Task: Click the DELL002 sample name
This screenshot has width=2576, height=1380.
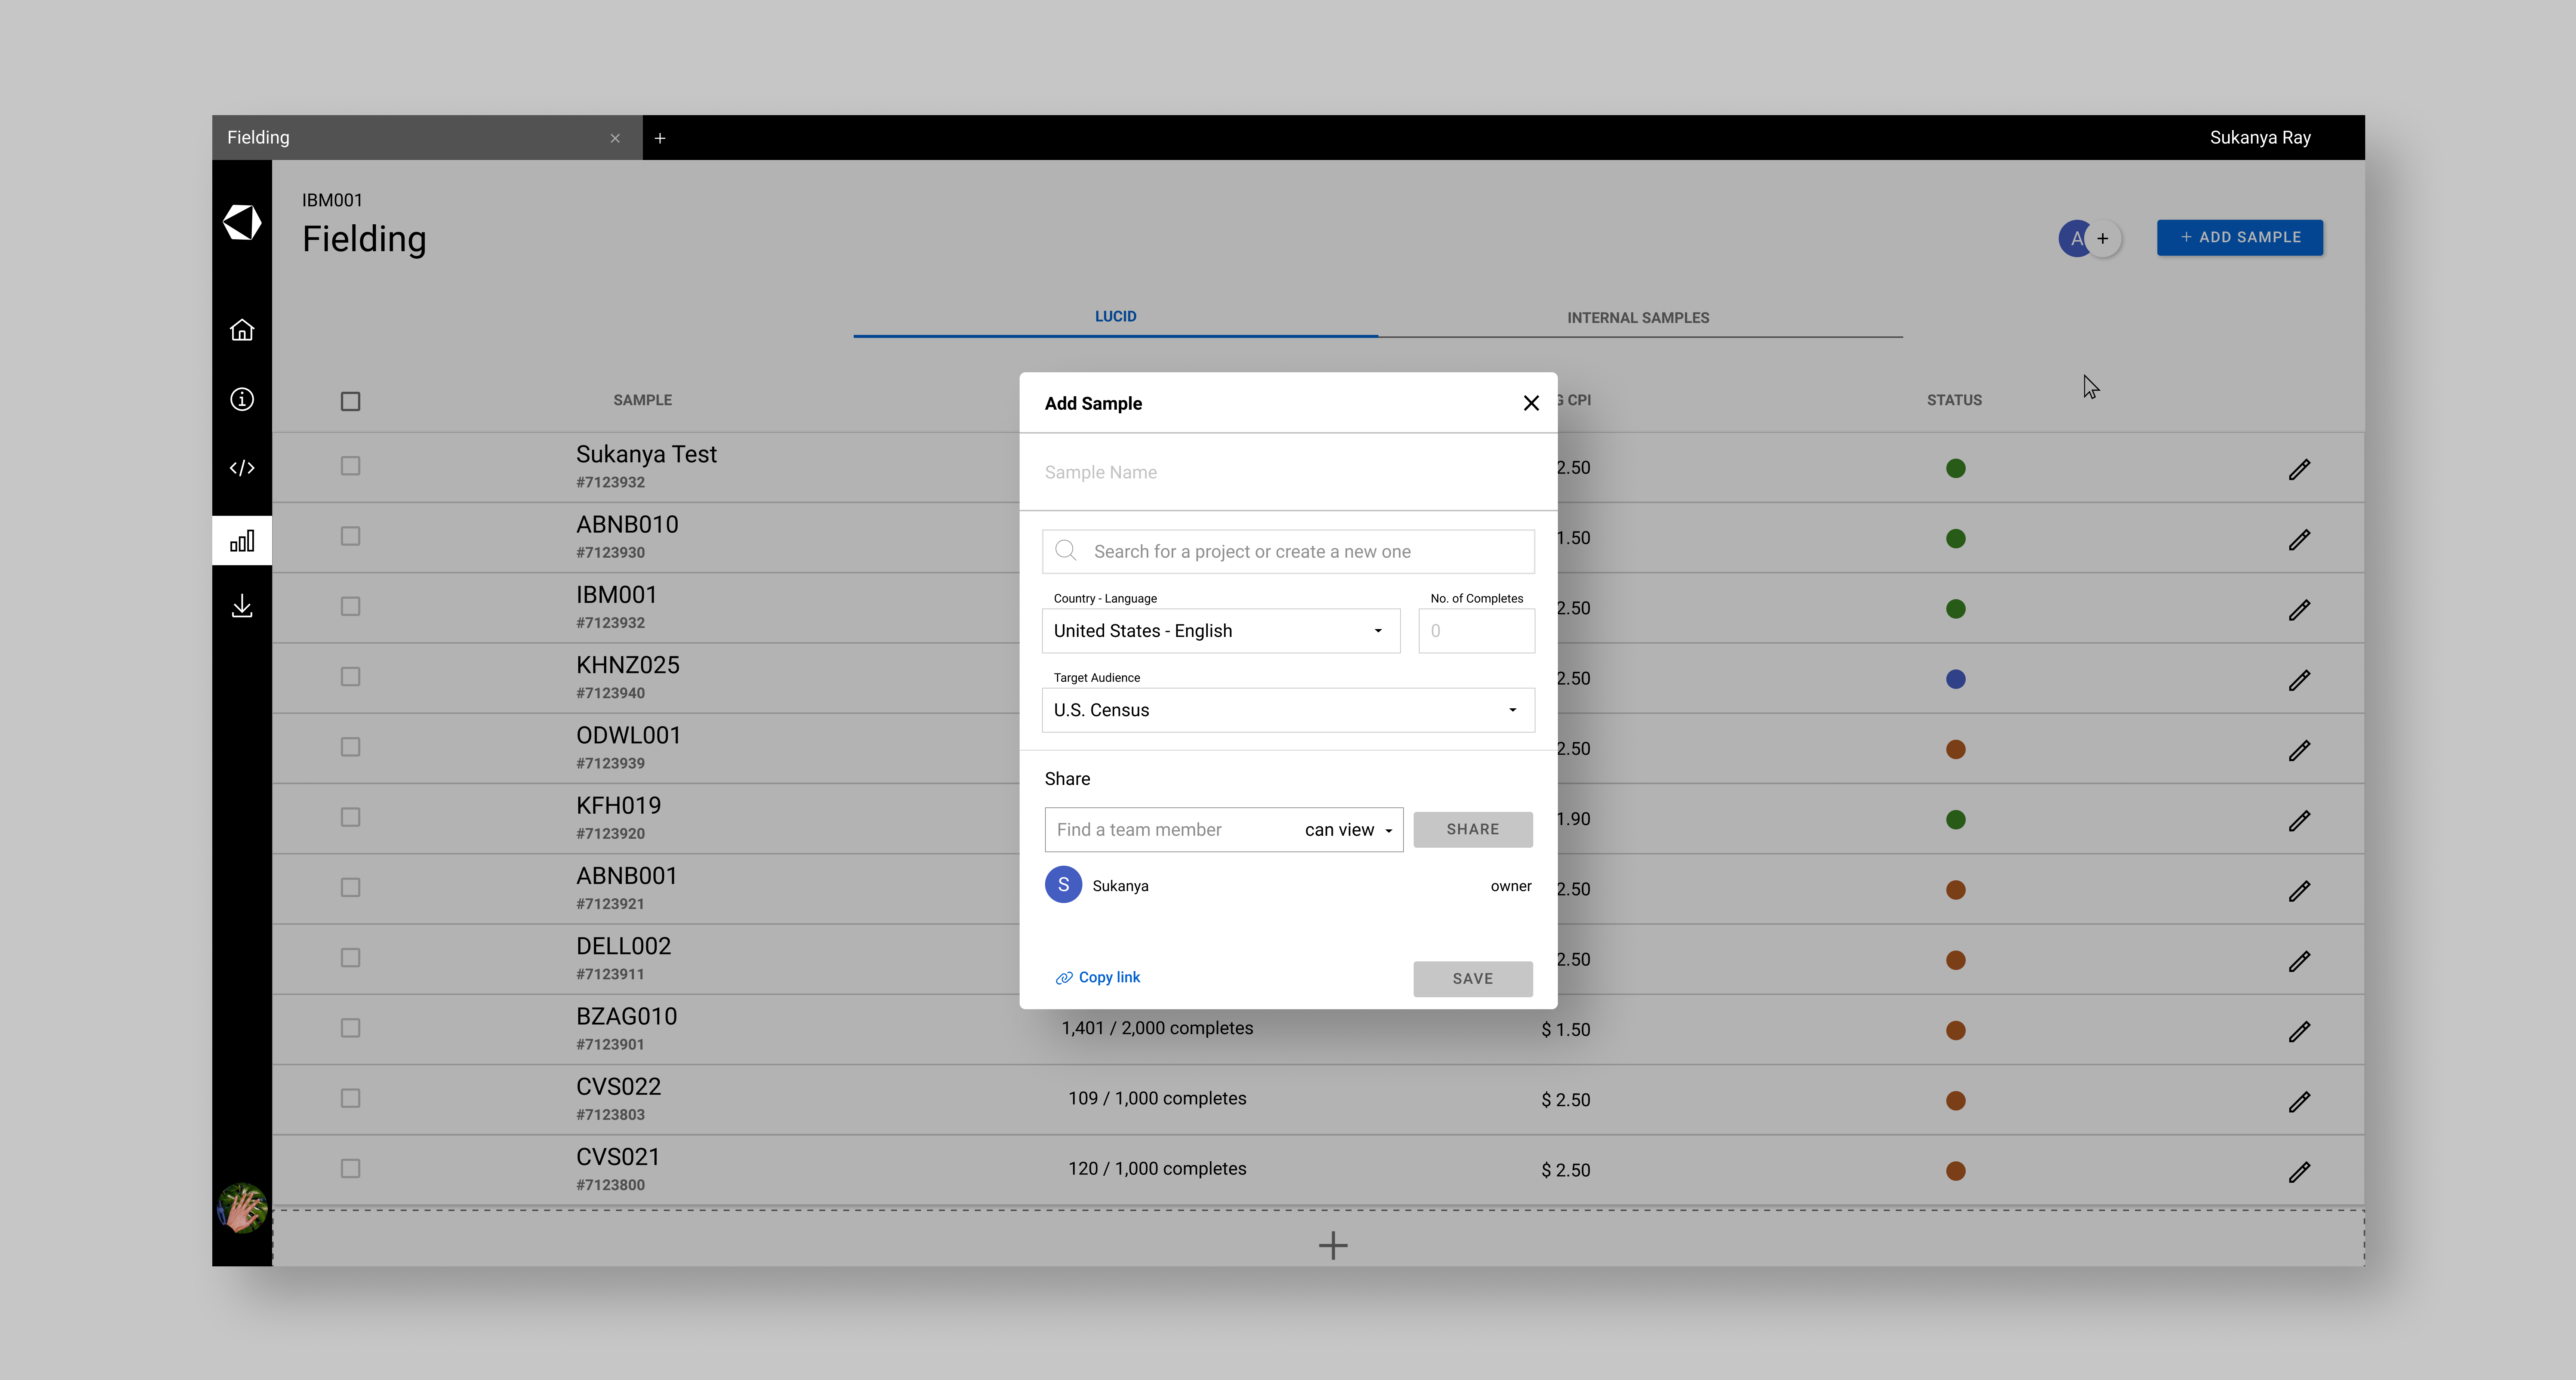Action: tap(623, 946)
